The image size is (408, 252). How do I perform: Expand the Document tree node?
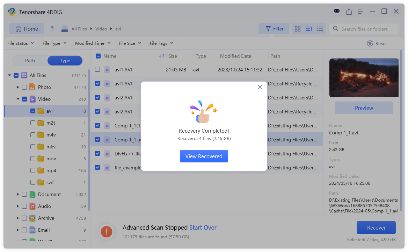coord(18,194)
